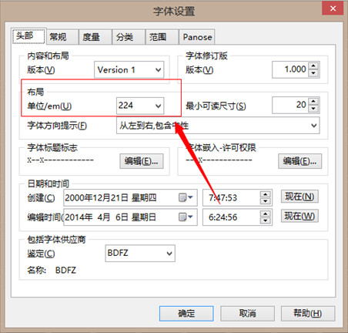Click the 取消 button
348x333 pixels.
(247, 314)
